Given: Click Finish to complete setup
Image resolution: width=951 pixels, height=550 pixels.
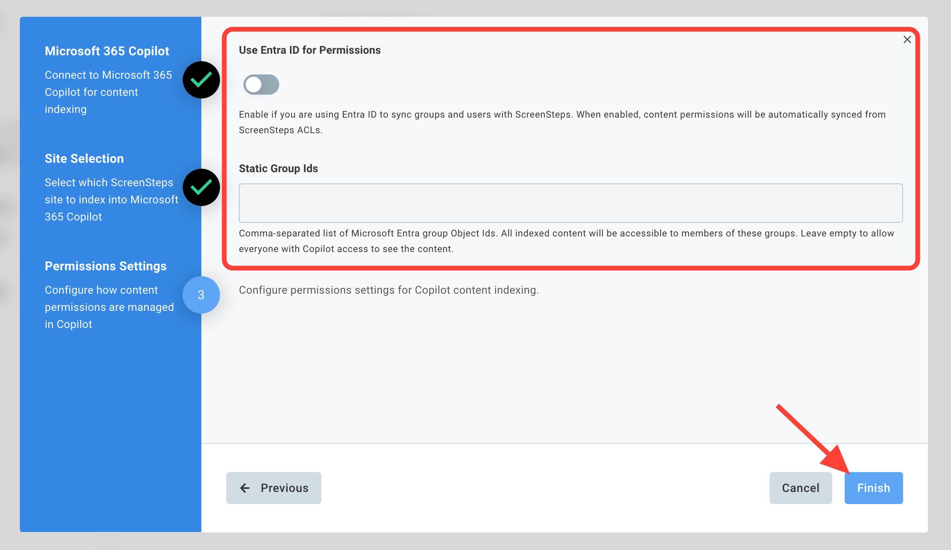Looking at the screenshot, I should [874, 488].
